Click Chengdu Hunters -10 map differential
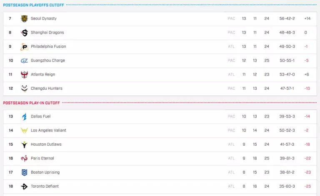The width and height of the screenshot is (320, 196). [307, 88]
